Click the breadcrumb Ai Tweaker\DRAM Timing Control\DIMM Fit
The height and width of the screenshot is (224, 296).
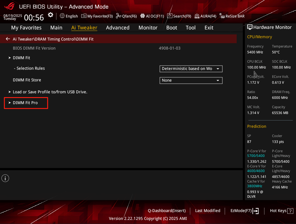[53, 39]
